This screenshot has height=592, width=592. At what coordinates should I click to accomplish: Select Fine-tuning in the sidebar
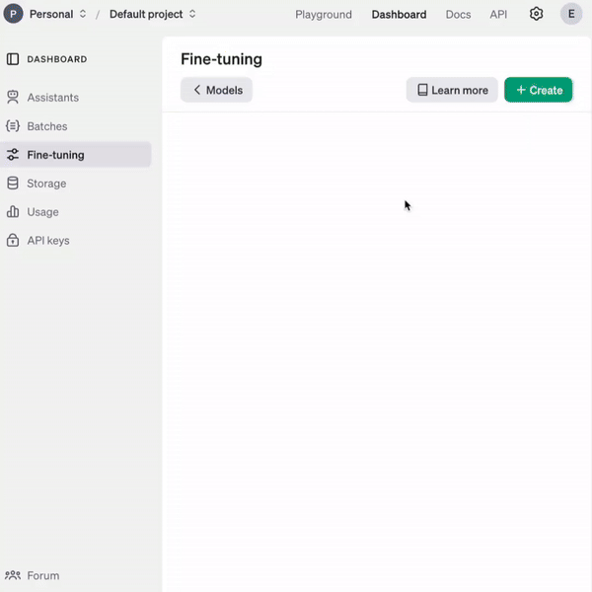76,155
